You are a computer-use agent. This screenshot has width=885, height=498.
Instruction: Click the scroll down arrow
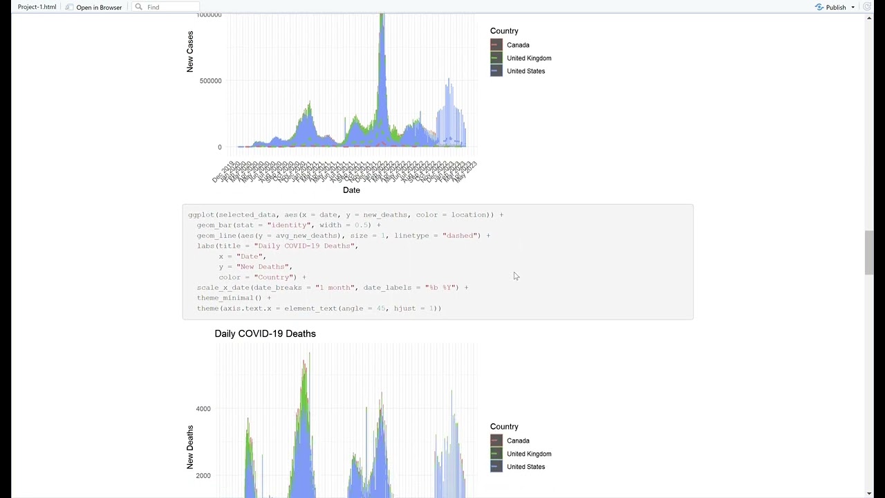click(869, 493)
